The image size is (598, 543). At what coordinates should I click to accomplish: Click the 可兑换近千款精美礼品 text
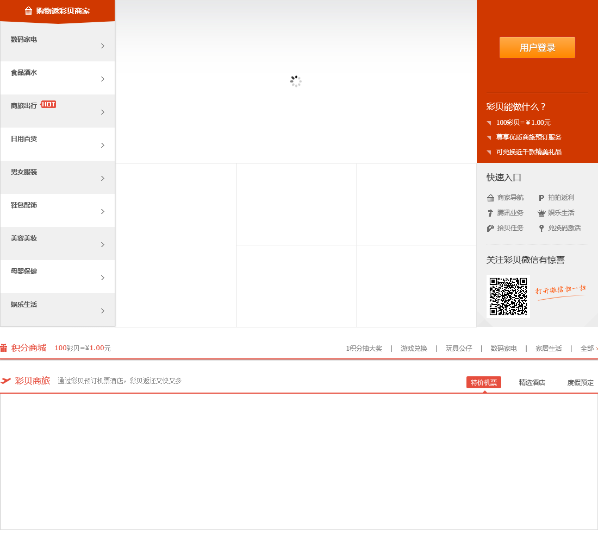(x=528, y=152)
